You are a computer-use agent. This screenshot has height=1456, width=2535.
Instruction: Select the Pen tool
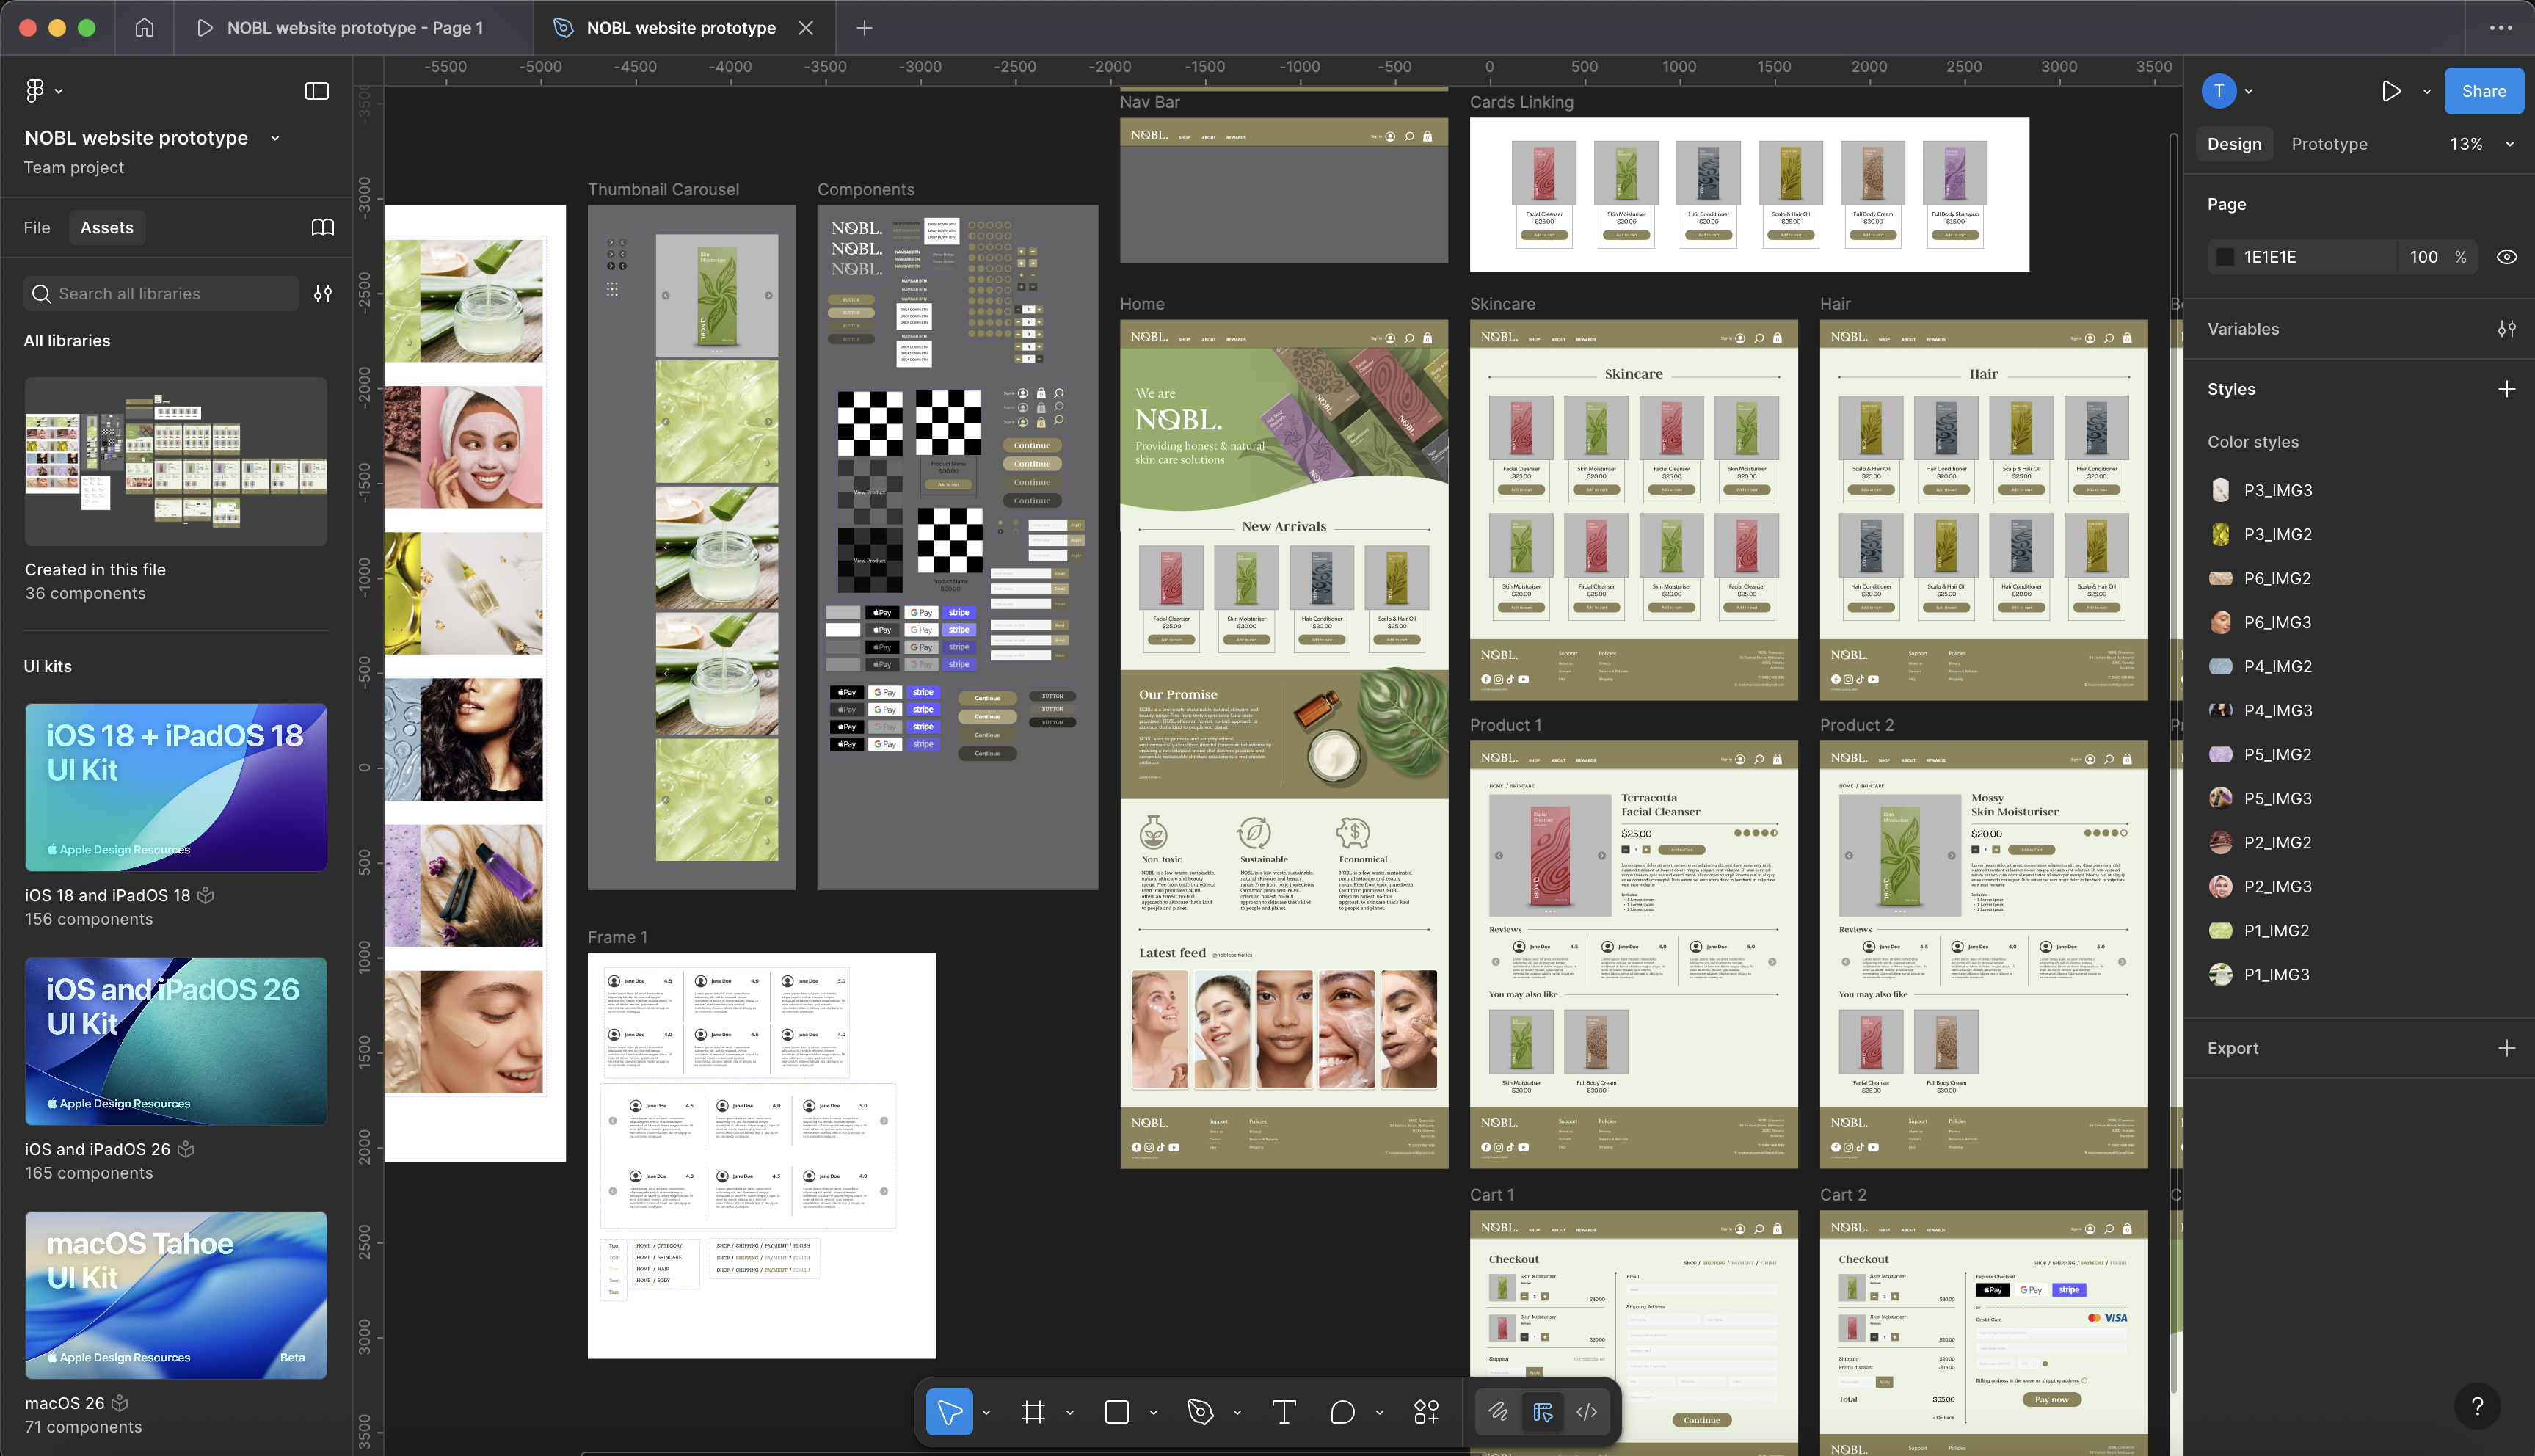[x=1200, y=1412]
